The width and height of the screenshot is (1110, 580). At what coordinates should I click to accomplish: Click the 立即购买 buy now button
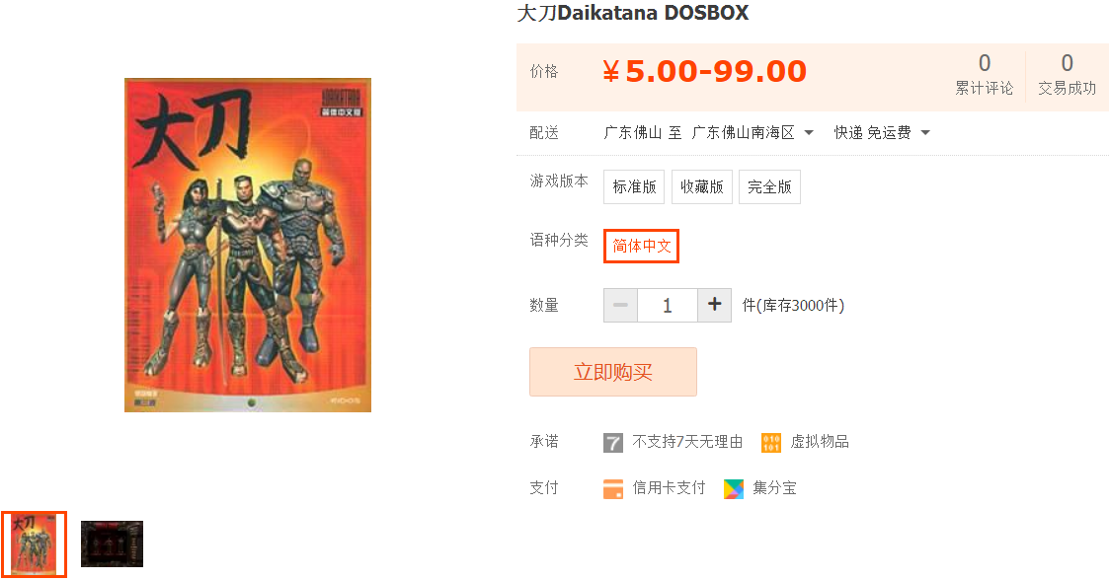613,371
